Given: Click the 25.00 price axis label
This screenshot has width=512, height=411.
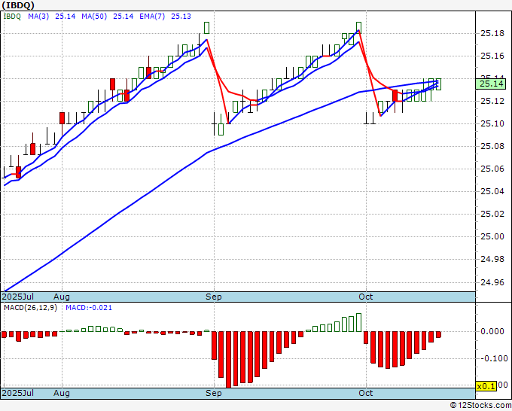Looking at the screenshot, I should tap(492, 236).
